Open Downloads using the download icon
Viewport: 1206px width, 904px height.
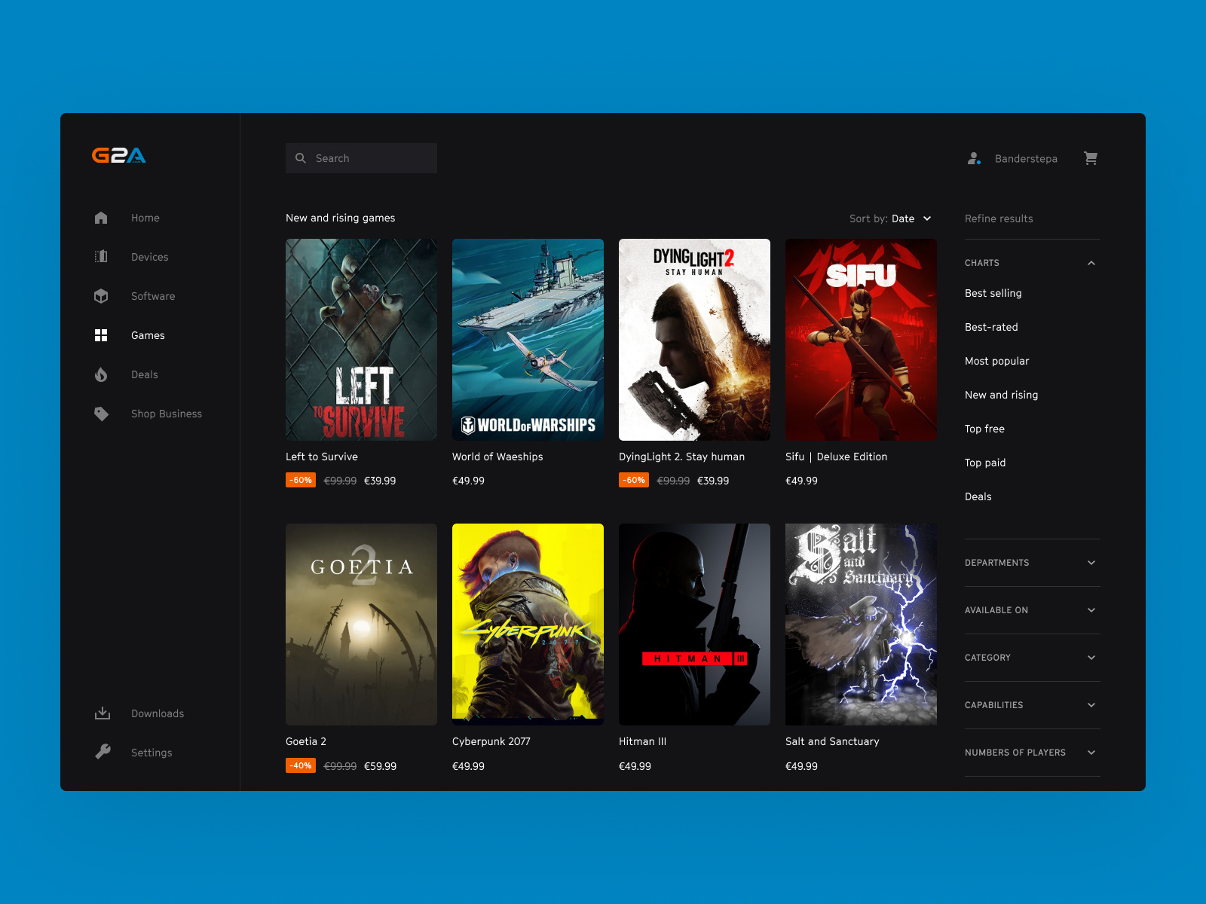tap(101, 713)
